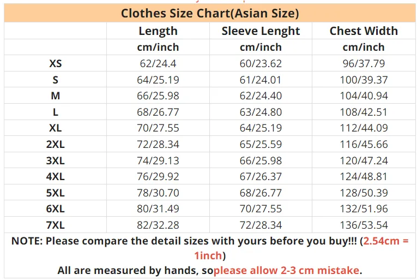The height and width of the screenshot is (280, 417).
Task: Click the M size row label
Action: coord(55,96)
